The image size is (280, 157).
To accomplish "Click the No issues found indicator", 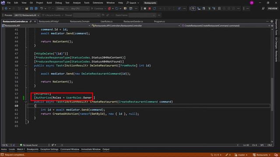I will click(x=28, y=145).
